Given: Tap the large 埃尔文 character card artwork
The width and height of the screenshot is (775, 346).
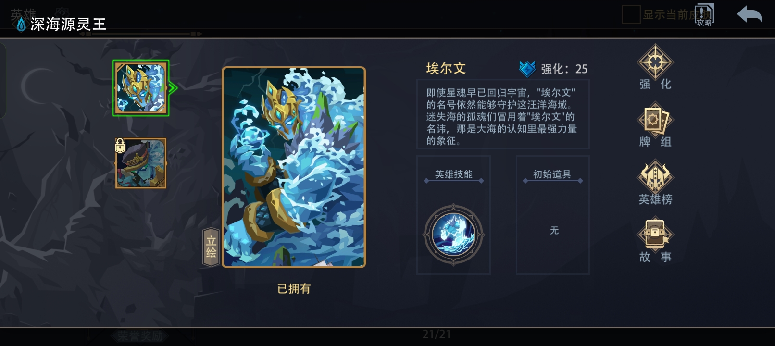Looking at the screenshot, I should 294,167.
